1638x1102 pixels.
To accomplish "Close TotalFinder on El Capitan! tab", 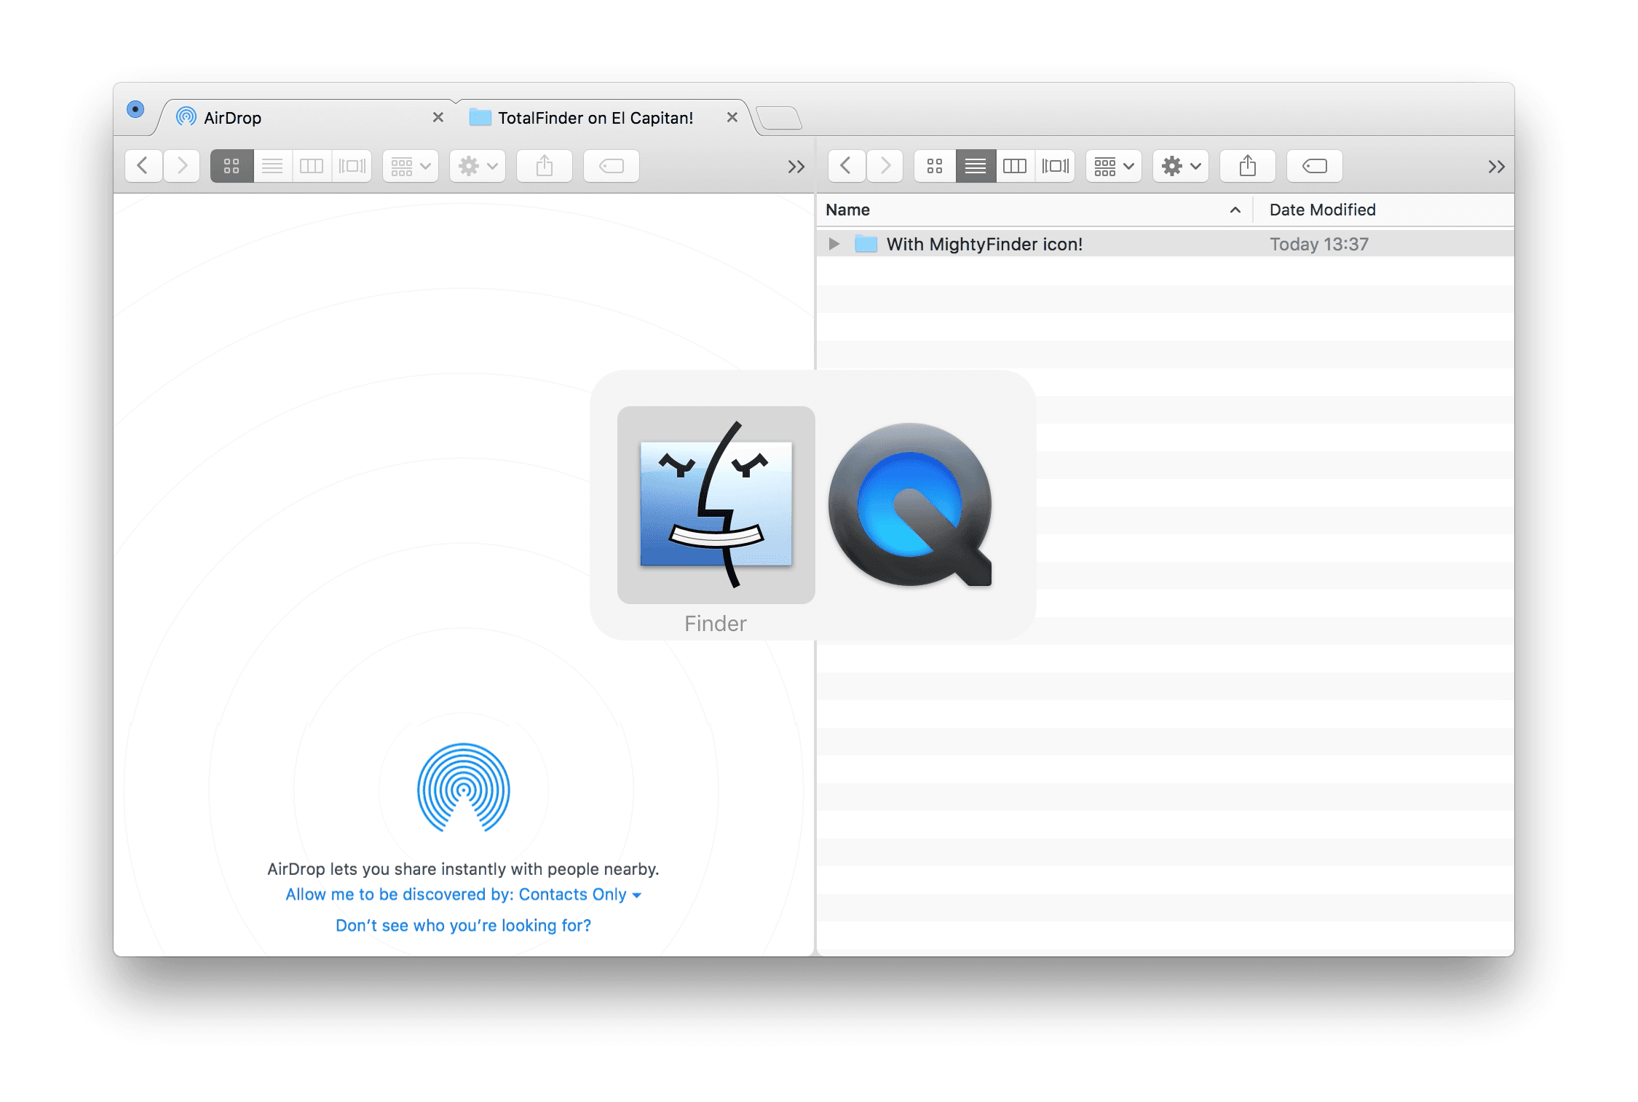I will (732, 117).
